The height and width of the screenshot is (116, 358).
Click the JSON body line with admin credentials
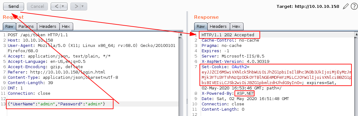(56, 104)
